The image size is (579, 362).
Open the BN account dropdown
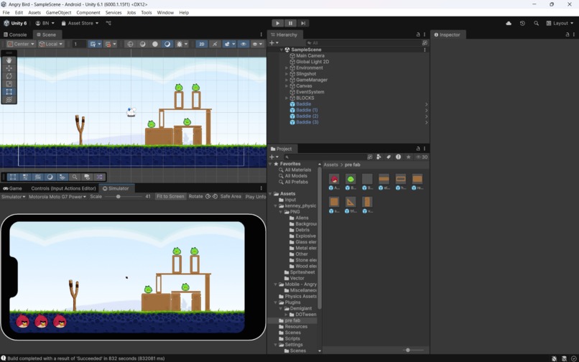45,23
